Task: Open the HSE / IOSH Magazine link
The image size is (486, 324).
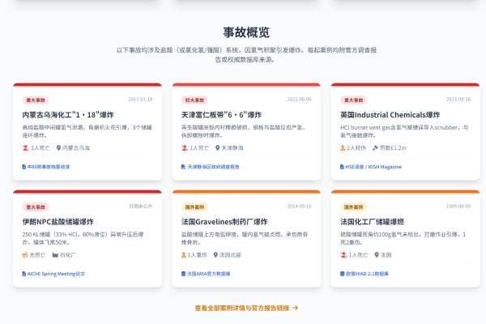Action: [371, 167]
